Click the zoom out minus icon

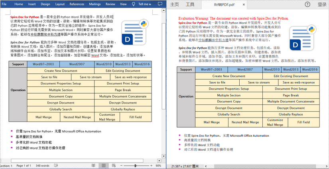(122, 165)
